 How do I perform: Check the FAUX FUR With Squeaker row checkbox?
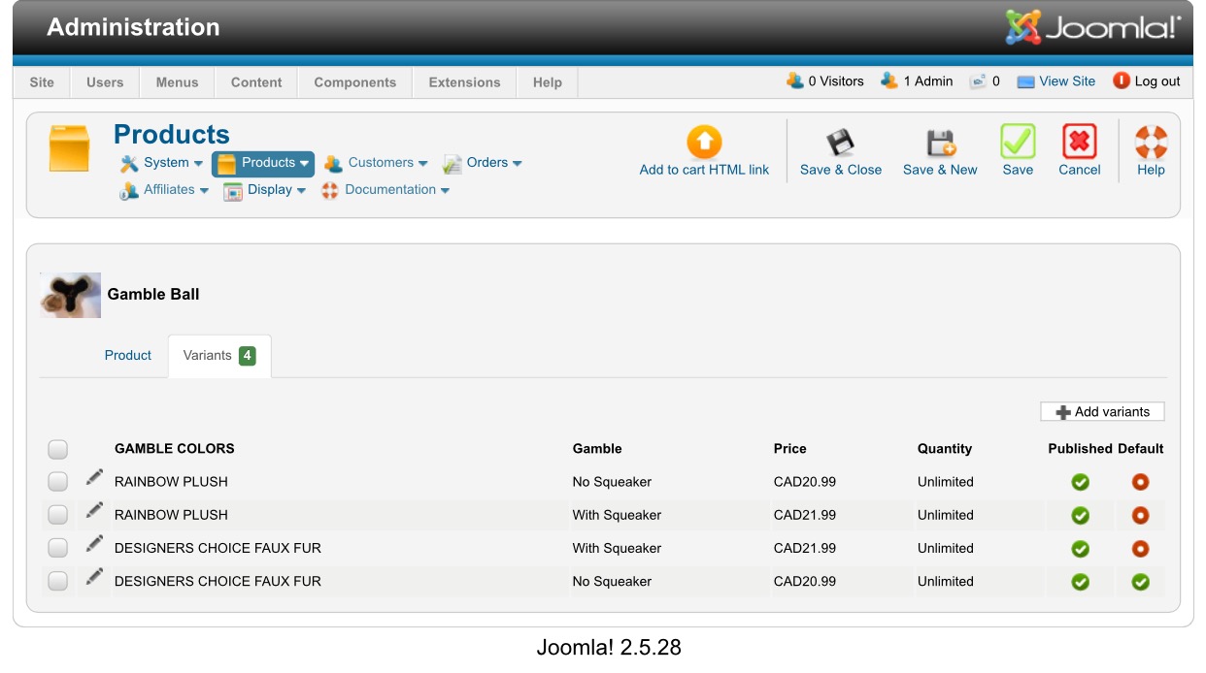tap(58, 548)
